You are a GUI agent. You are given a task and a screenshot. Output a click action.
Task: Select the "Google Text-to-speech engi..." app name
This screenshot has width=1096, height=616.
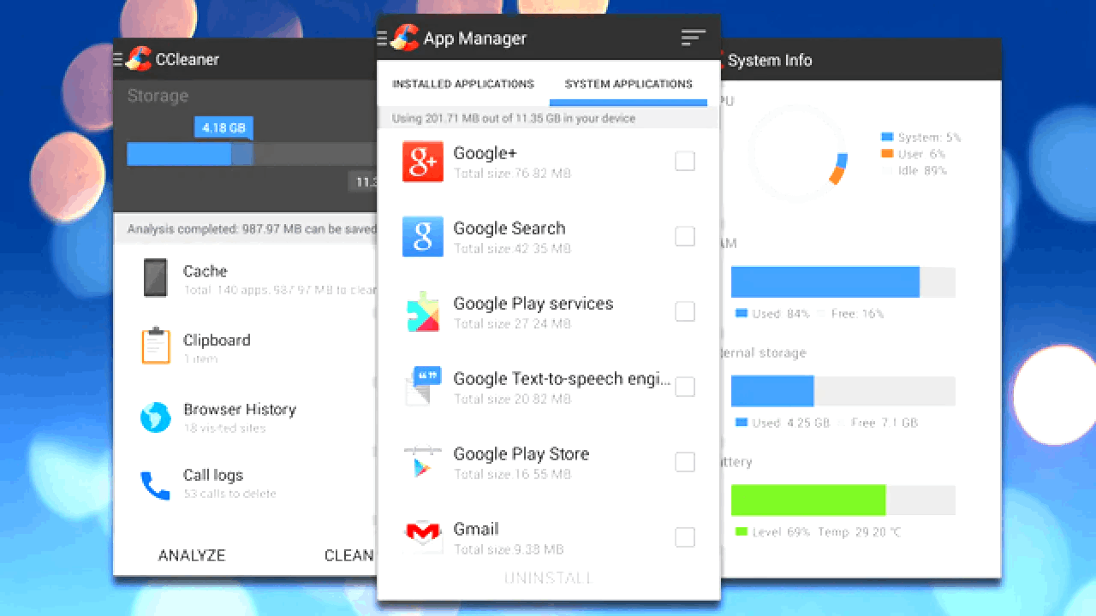point(563,379)
